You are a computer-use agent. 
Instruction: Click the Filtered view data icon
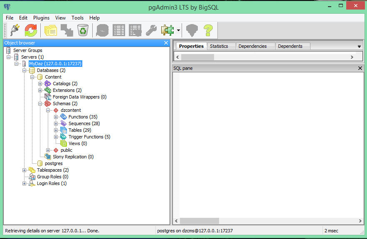[x=135, y=30]
